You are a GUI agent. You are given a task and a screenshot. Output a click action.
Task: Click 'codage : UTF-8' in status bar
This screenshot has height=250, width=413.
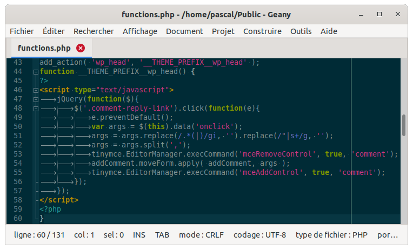click(259, 235)
